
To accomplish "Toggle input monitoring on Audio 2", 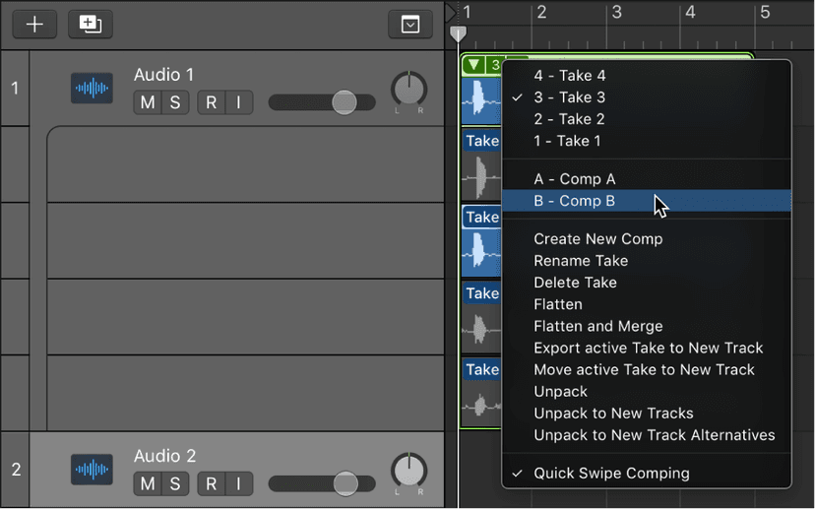I will [239, 483].
